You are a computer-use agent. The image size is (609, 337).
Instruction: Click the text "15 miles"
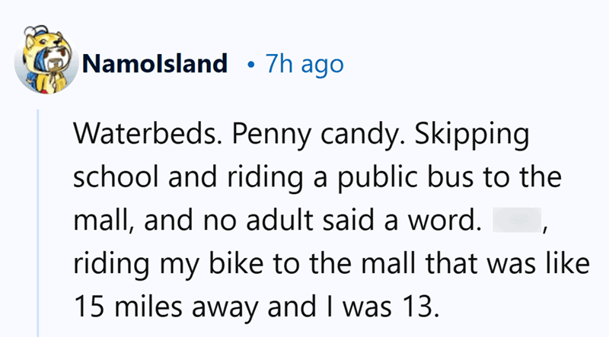(128, 307)
